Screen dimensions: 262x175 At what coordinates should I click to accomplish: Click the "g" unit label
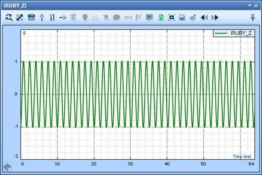pos(24,33)
